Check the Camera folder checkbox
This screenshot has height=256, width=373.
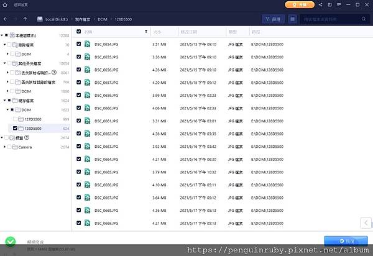point(9,147)
